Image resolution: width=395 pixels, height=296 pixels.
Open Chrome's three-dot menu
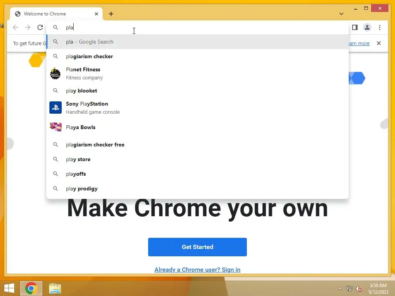tap(380, 27)
